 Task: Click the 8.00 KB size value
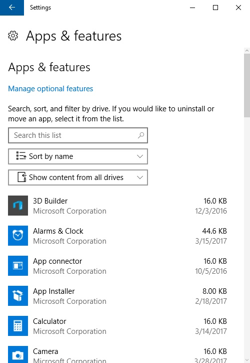[x=214, y=291]
